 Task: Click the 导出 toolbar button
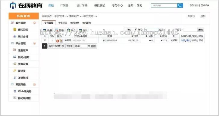(83, 30)
